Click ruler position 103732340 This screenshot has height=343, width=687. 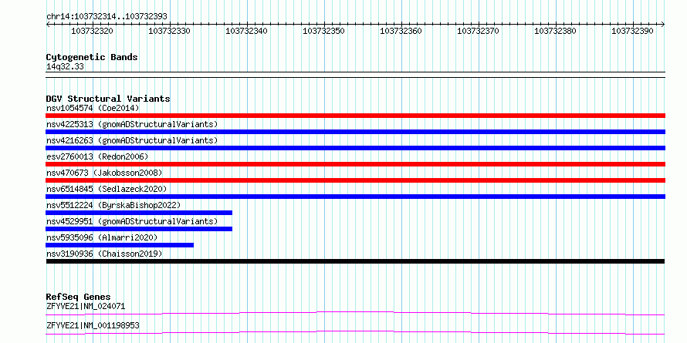point(247,31)
